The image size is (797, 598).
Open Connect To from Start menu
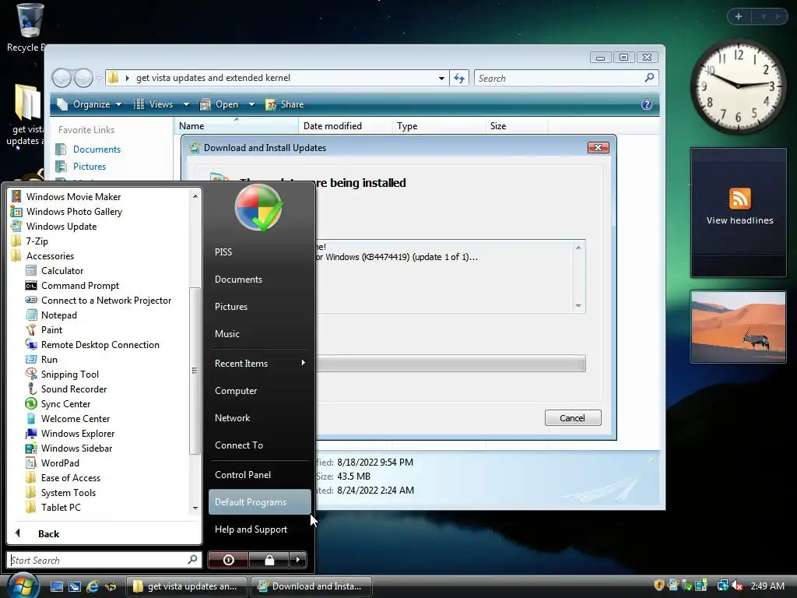(x=238, y=445)
